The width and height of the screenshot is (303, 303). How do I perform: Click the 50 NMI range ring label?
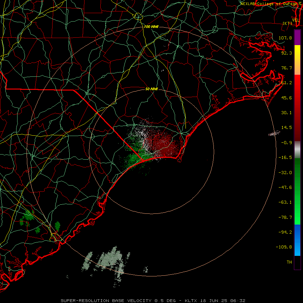pos(151,89)
